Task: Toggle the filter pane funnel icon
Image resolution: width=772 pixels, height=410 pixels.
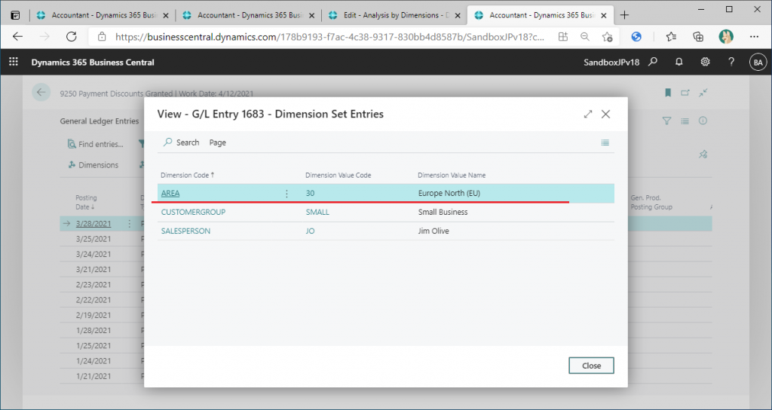Action: pos(666,121)
